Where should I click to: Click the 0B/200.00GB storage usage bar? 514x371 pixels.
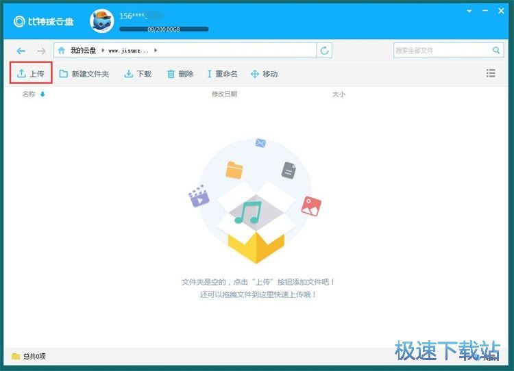click(164, 29)
